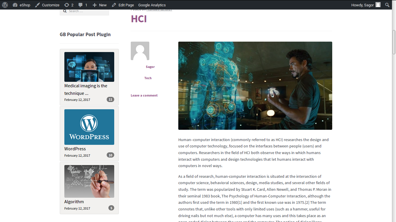Open the admin bar search magnifier

click(387, 5)
